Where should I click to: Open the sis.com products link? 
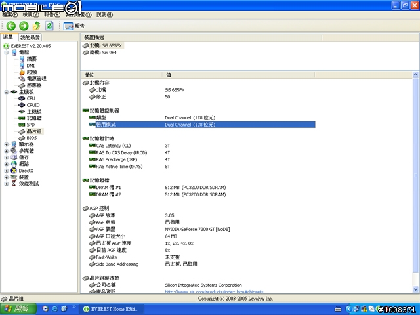point(214,291)
